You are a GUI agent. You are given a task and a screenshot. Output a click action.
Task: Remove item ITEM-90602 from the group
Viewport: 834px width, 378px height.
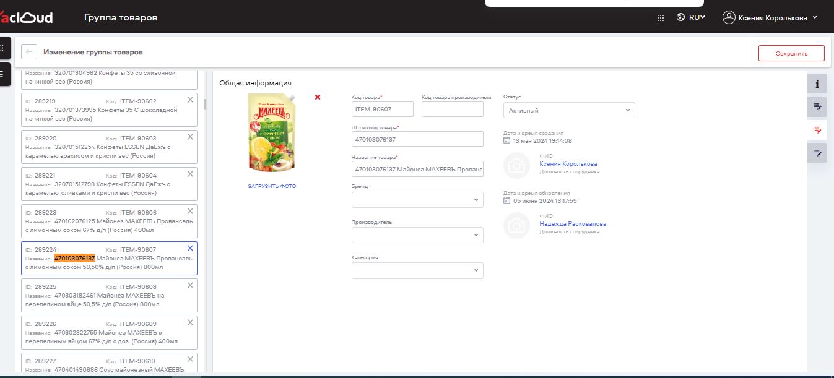tap(190, 100)
